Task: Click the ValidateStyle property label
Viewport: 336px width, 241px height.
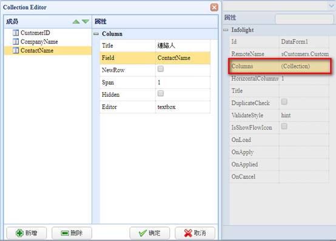Action: pos(247,116)
